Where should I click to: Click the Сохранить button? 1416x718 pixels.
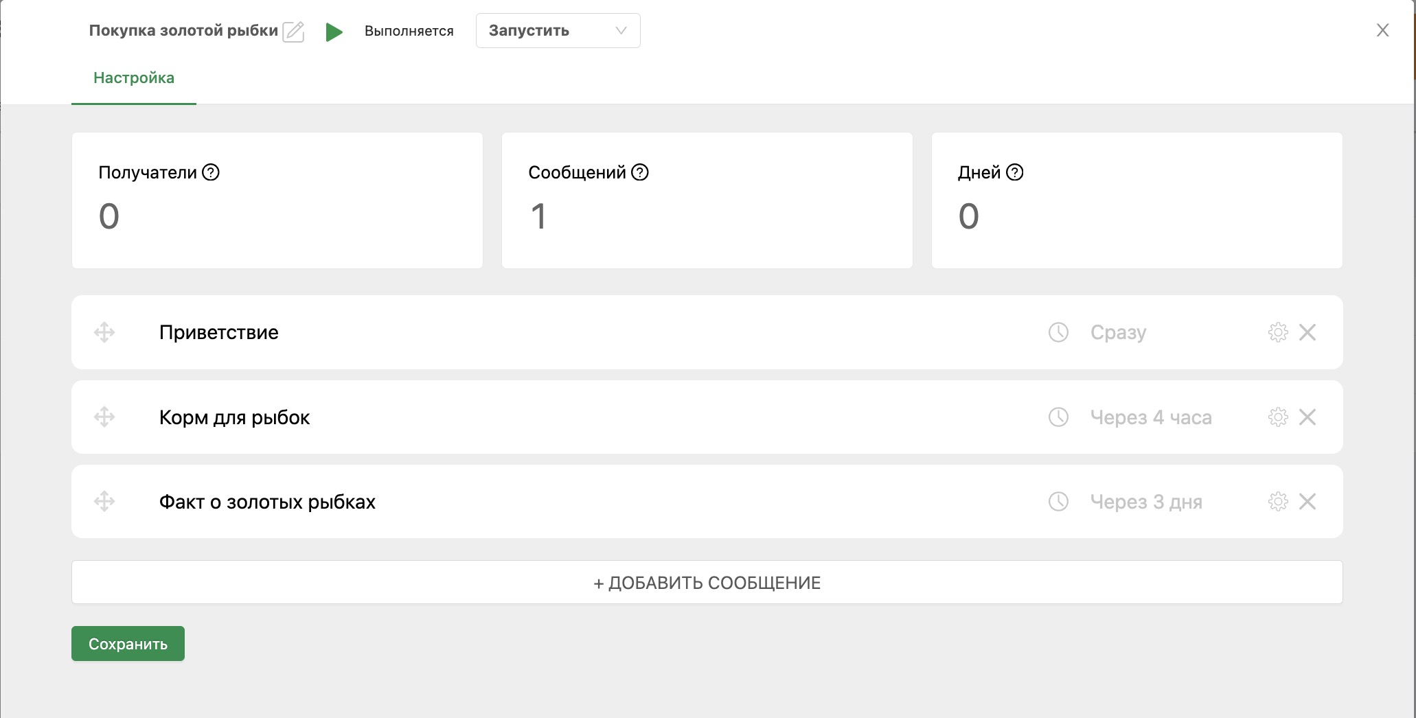(x=128, y=643)
